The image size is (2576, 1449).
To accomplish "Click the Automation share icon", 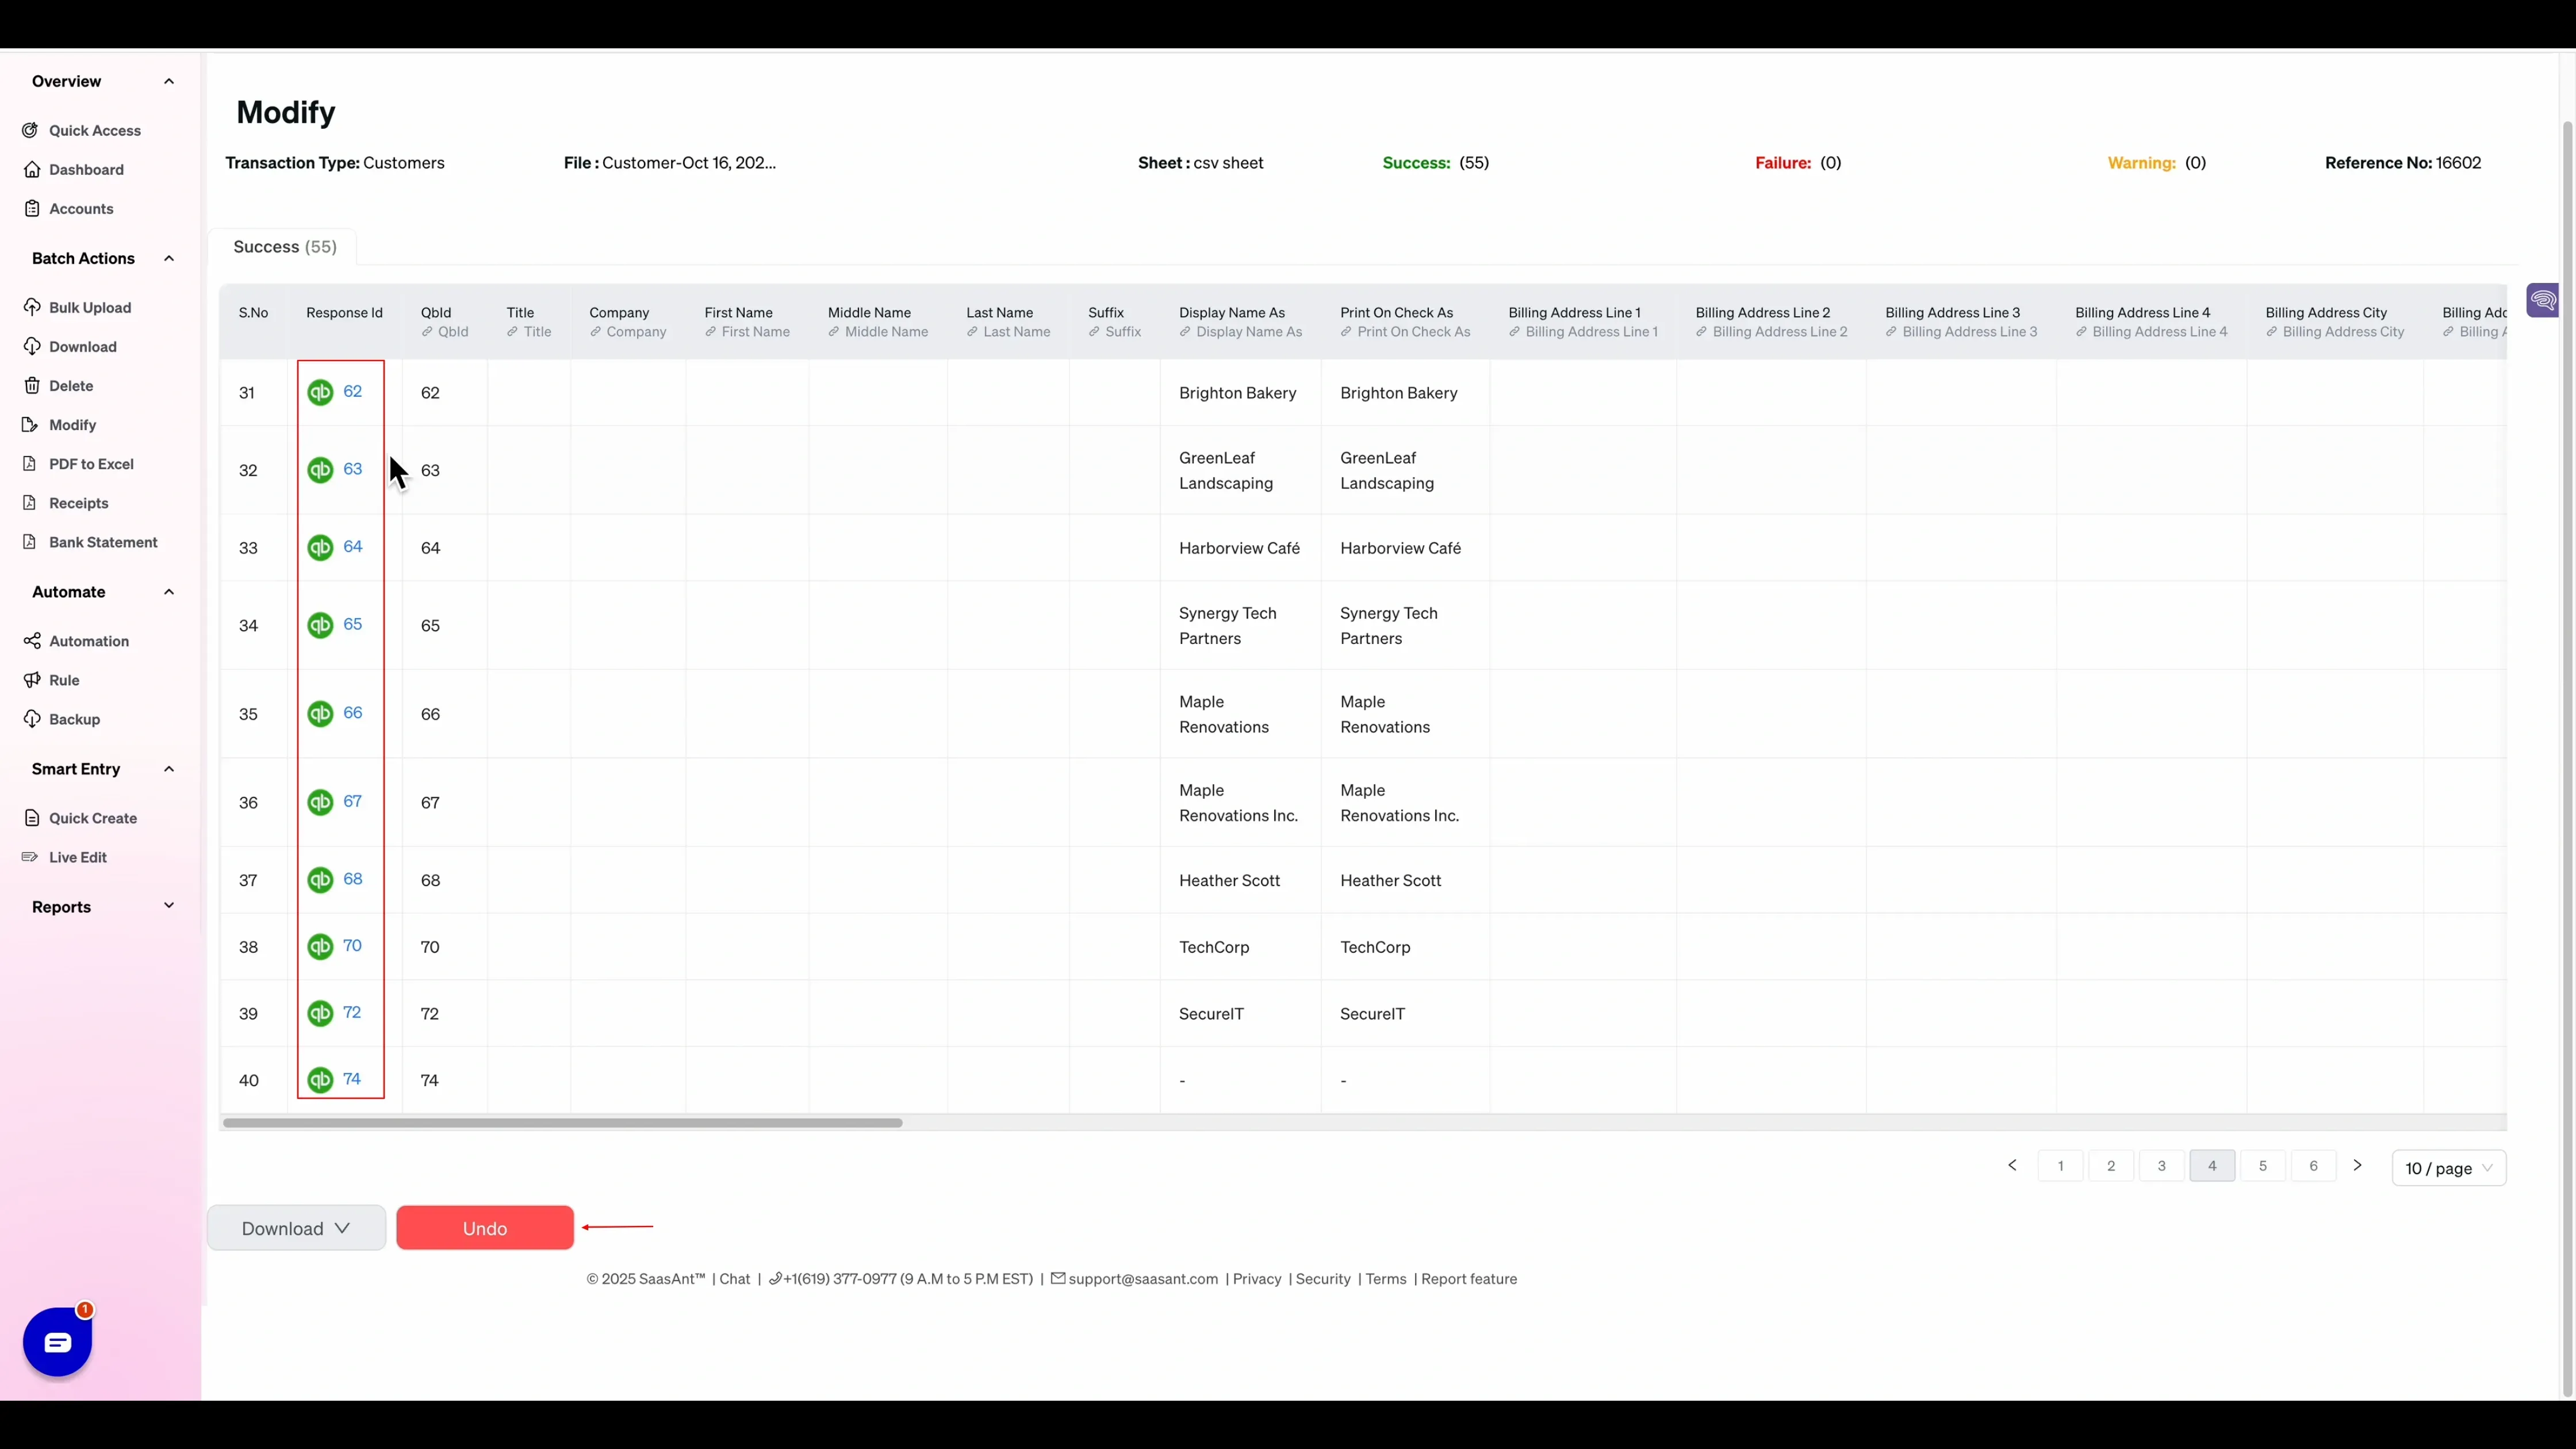I will coord(31,640).
